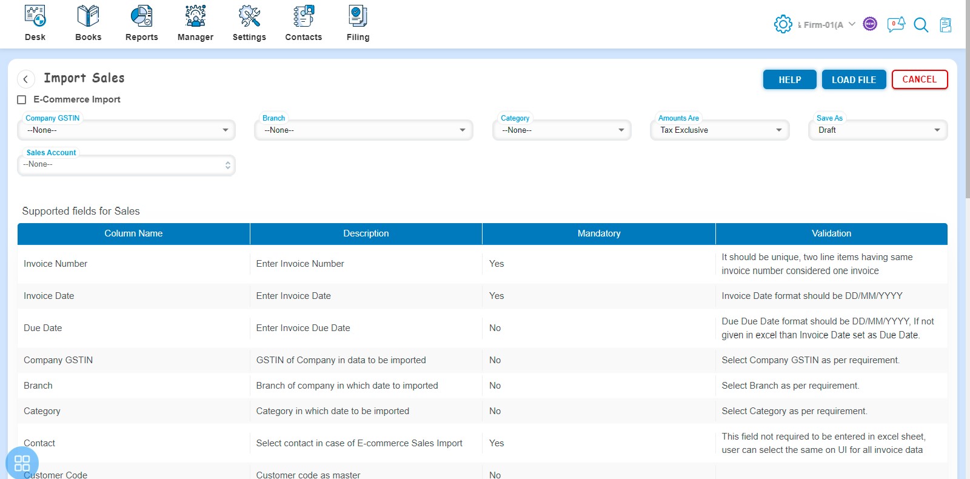Click the Mandatory table header
This screenshot has width=970, height=479.
(x=599, y=233)
